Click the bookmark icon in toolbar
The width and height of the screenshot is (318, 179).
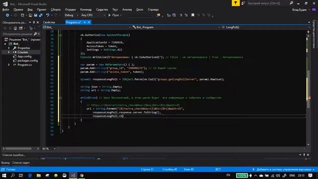coord(193,15)
